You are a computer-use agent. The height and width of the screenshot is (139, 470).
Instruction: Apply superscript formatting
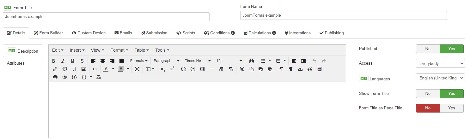pos(172,69)
